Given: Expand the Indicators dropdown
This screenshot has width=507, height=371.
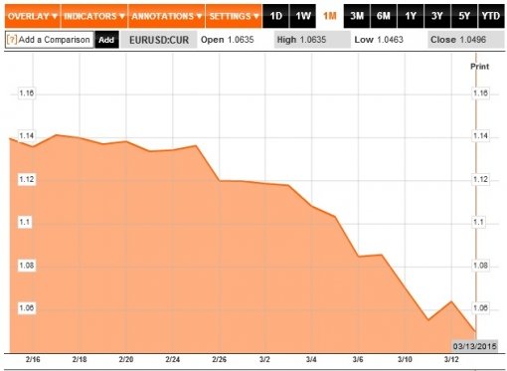Looking at the screenshot, I should (x=94, y=16).
